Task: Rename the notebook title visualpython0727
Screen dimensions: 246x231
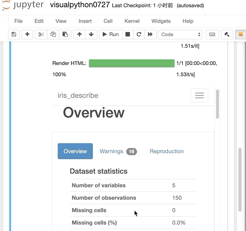Action: (80, 5)
